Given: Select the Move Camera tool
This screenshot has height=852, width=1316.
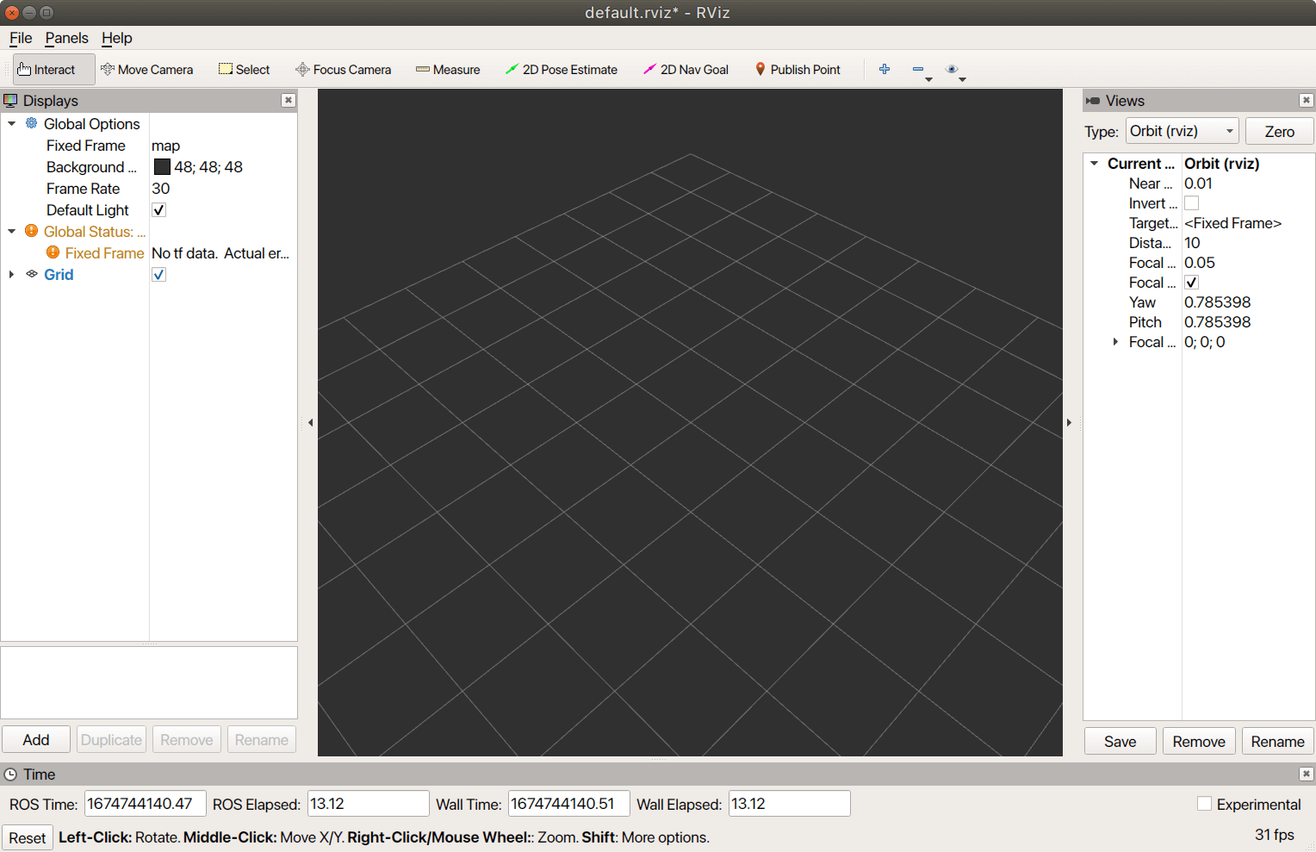Looking at the screenshot, I should coord(146,70).
